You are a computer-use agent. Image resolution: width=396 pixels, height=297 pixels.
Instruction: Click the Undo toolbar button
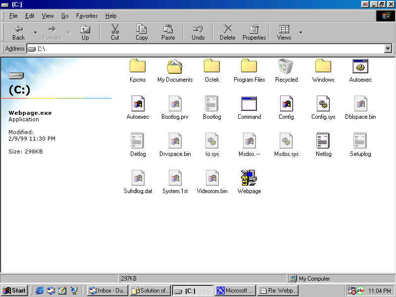click(x=198, y=32)
